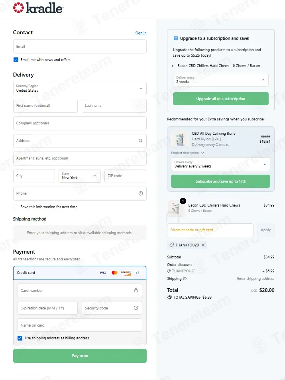Click the – $6.99 order discount value
Image resolution: width=285 pixels, height=380 pixels.
pyautogui.click(x=268, y=271)
